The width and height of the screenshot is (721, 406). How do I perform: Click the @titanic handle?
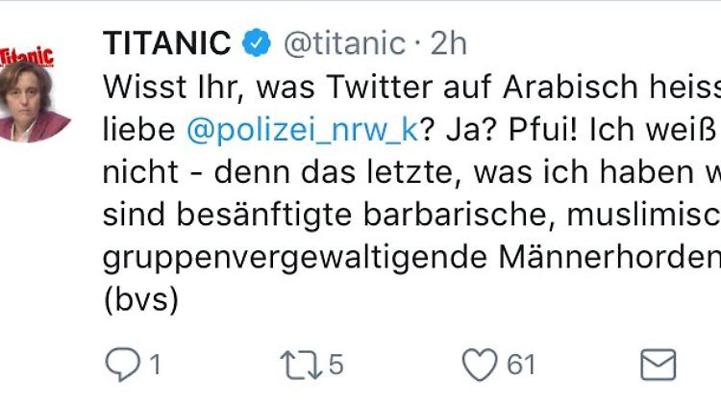pyautogui.click(x=342, y=43)
